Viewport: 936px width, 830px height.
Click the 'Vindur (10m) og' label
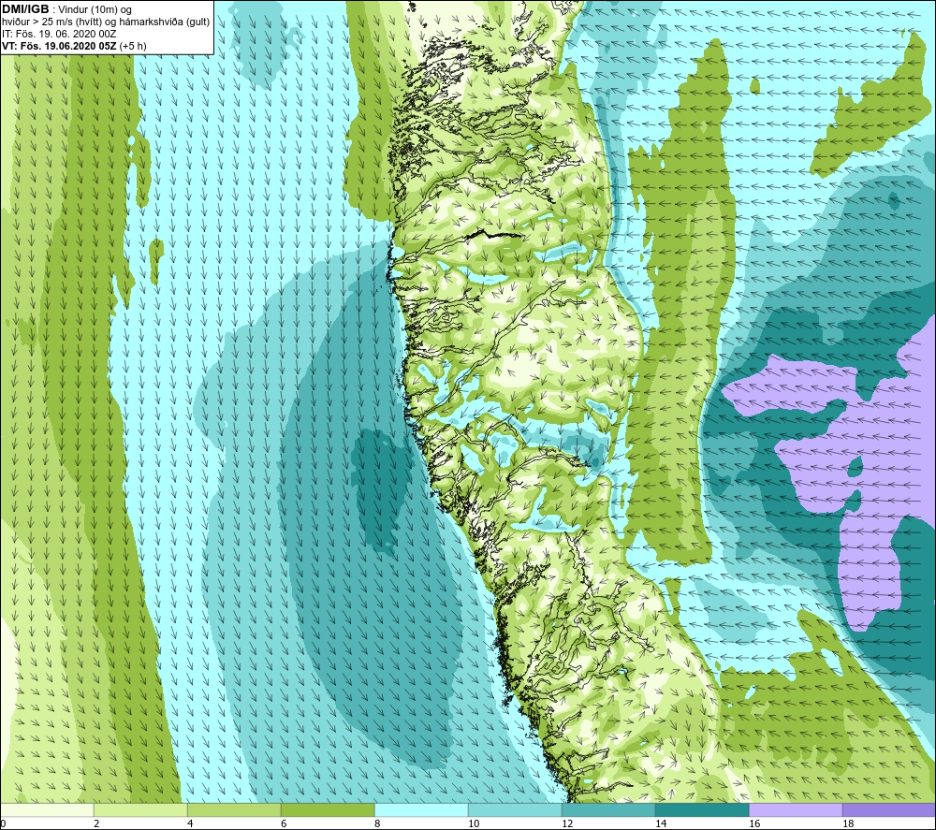pyautogui.click(x=96, y=10)
